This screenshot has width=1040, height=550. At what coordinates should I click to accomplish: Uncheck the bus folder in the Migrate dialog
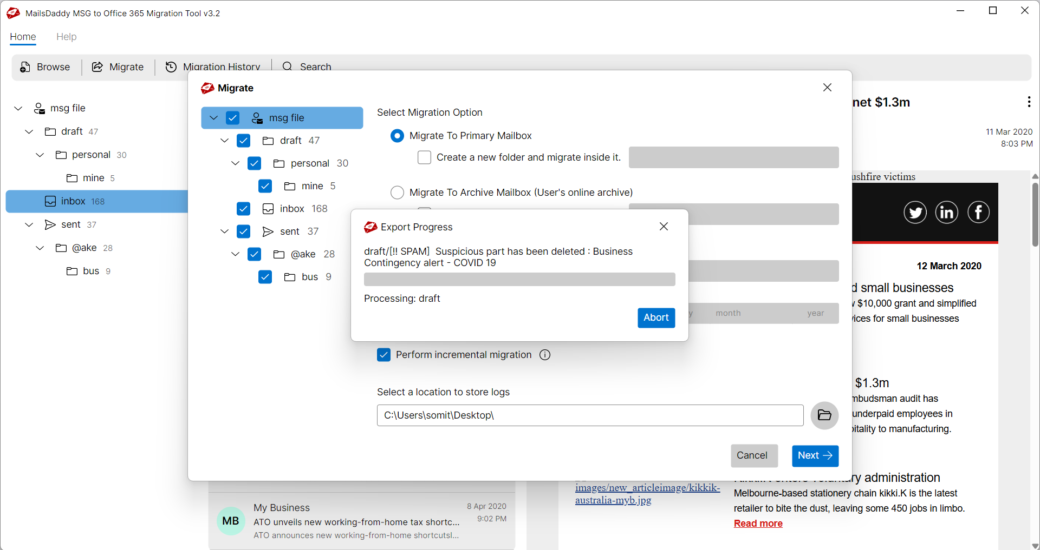265,276
